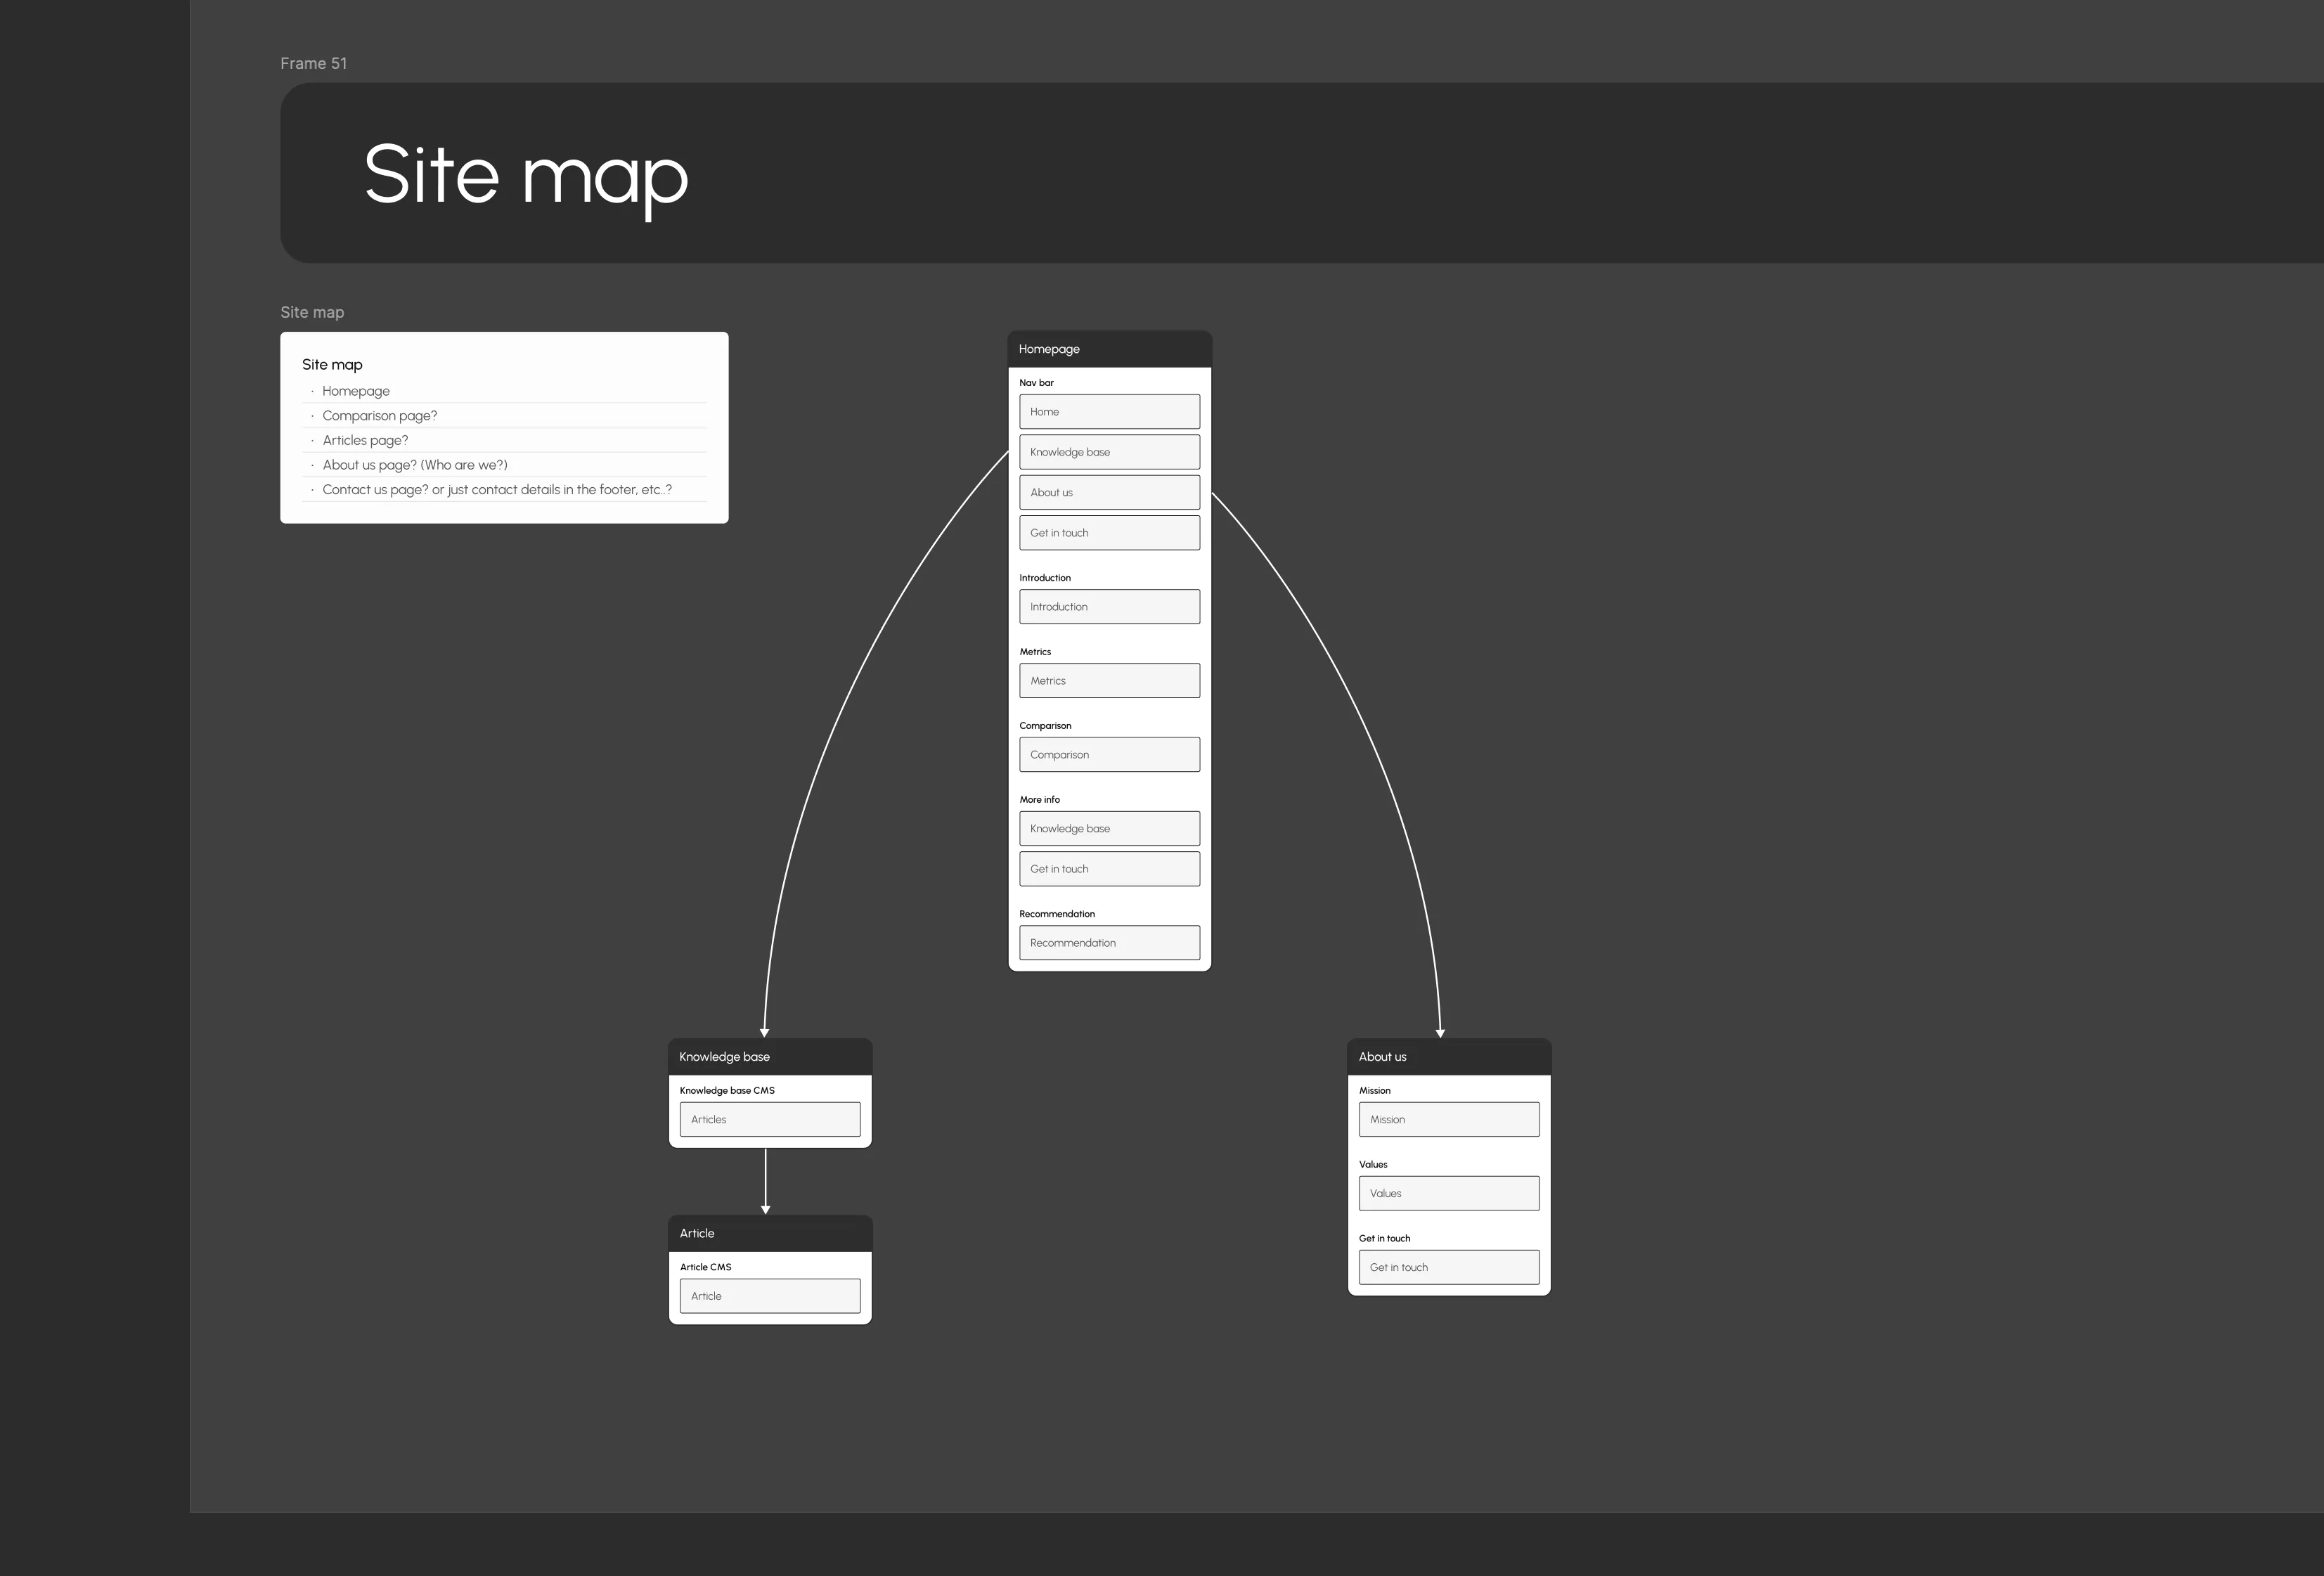The width and height of the screenshot is (2324, 1576).
Task: Click the Metrics section label
Action: click(1035, 652)
